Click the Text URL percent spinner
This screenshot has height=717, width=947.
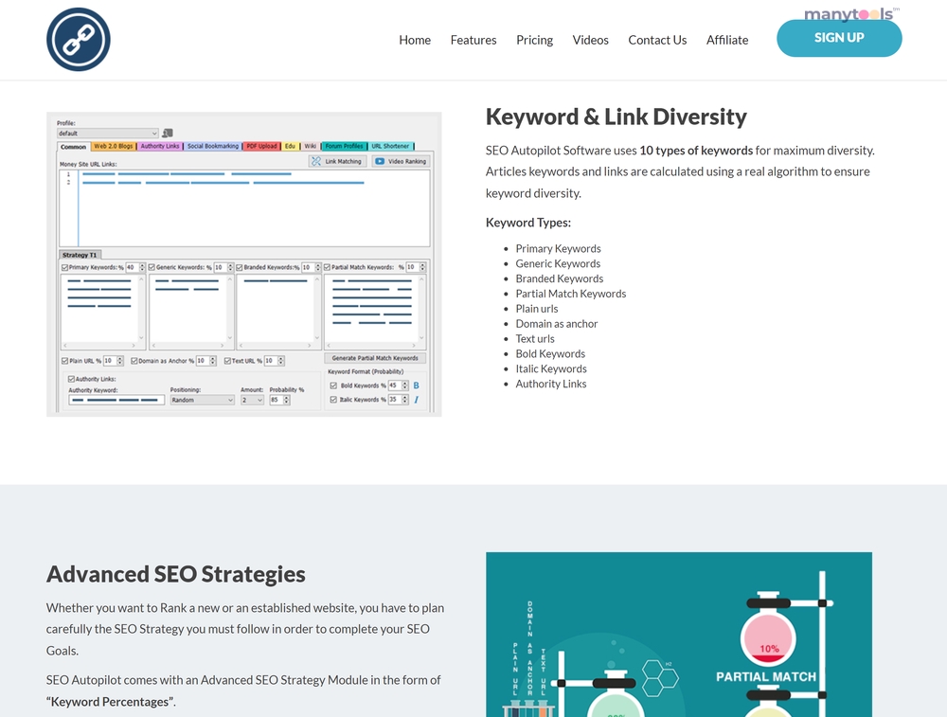pos(275,361)
